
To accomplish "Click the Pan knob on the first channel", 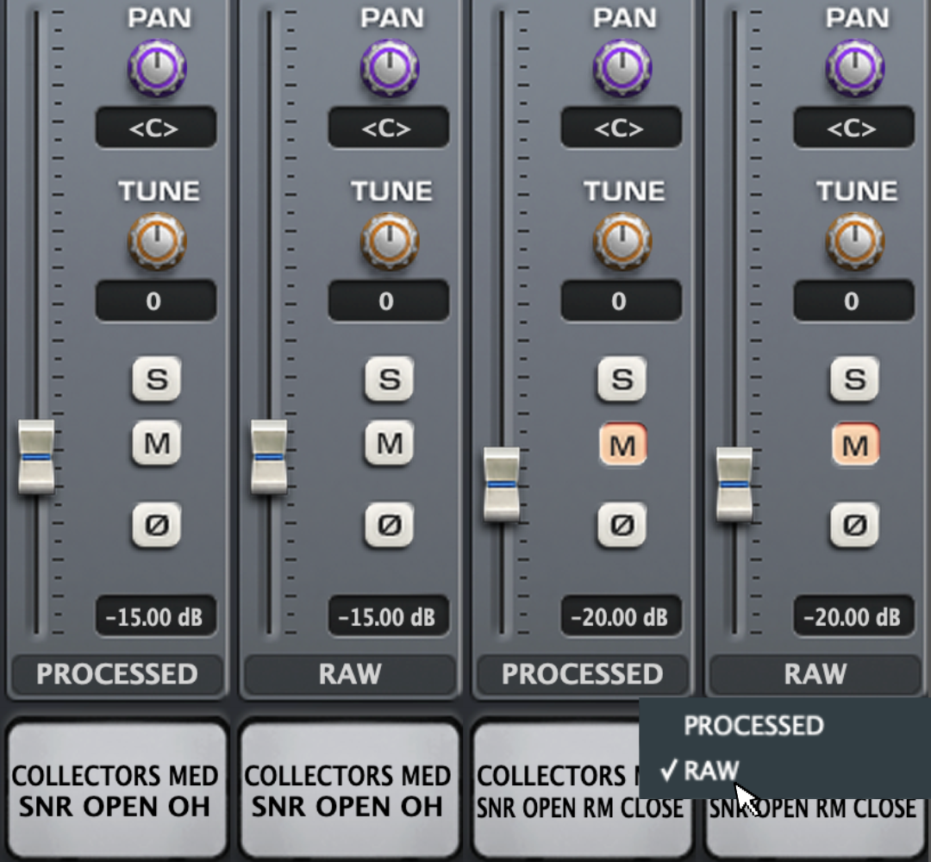I will (x=157, y=67).
